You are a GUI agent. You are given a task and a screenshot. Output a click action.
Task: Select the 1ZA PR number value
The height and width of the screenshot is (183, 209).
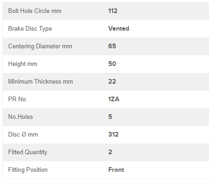click(x=114, y=99)
